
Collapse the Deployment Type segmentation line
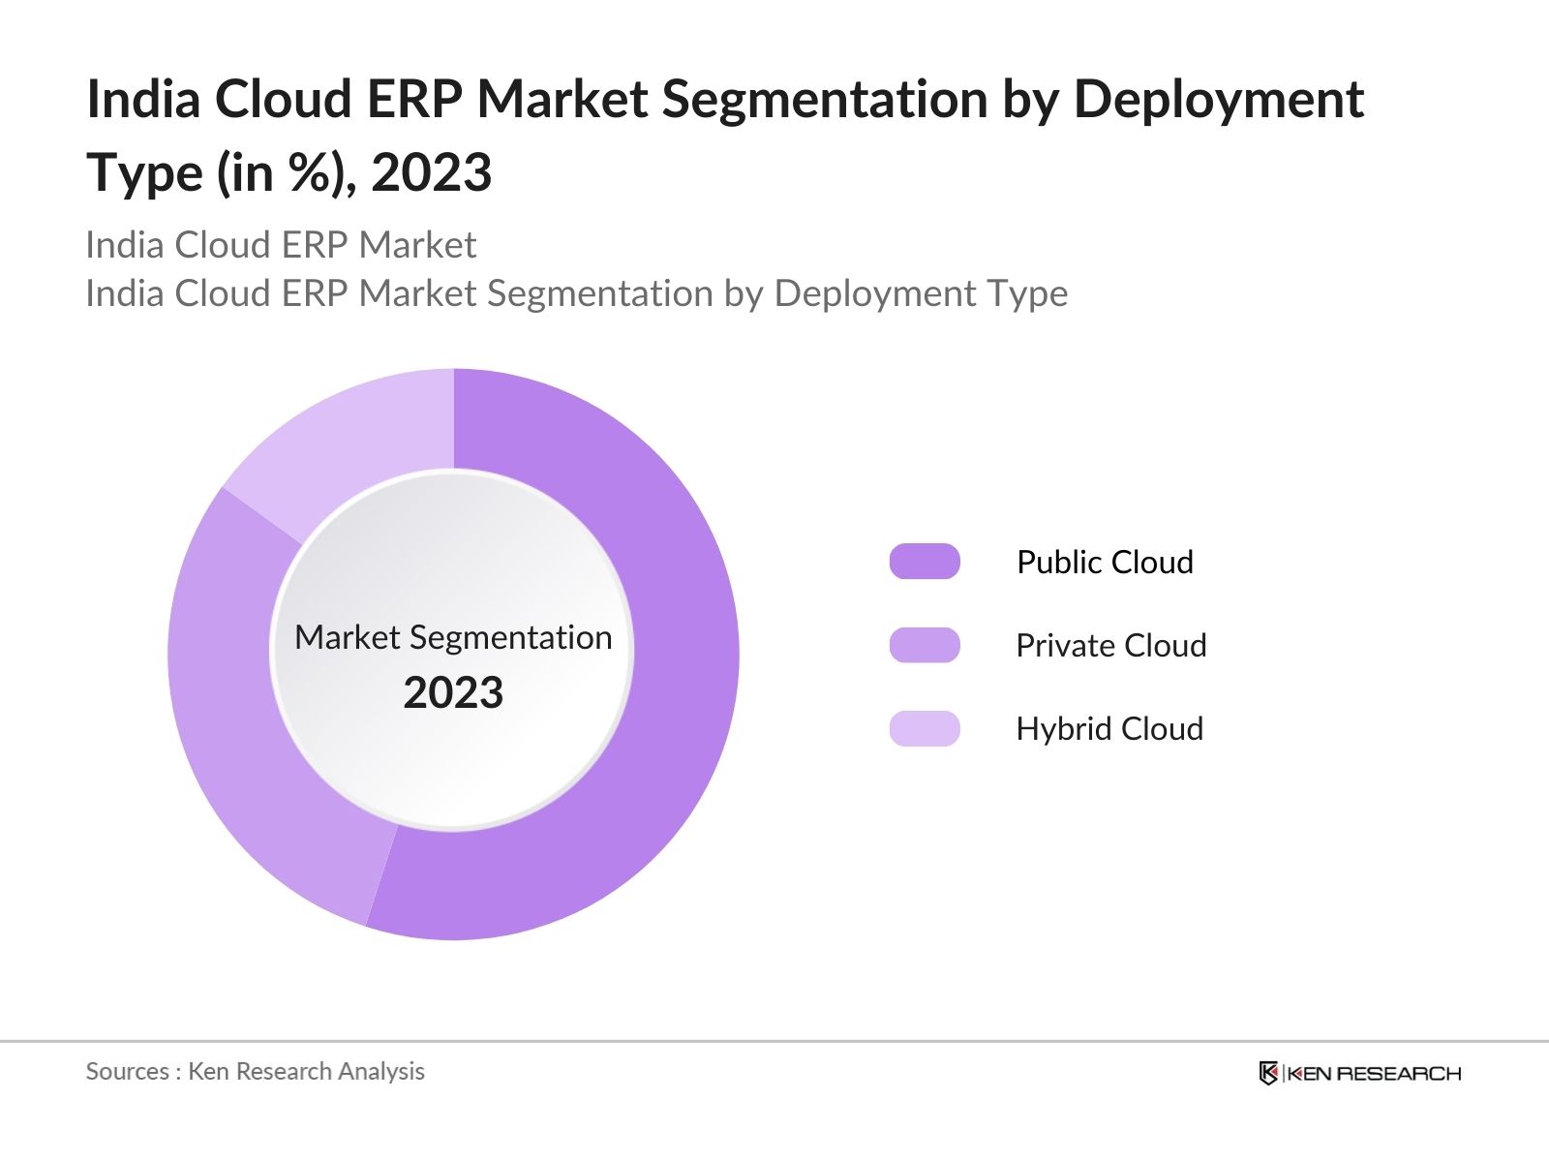point(577,293)
